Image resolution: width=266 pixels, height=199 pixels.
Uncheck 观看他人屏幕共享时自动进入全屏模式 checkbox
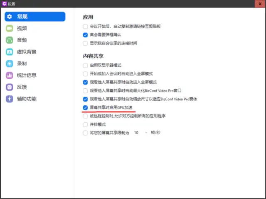(86, 82)
